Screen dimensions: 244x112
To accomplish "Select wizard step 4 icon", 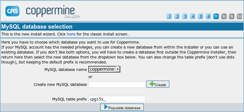I will pos(193,16).
